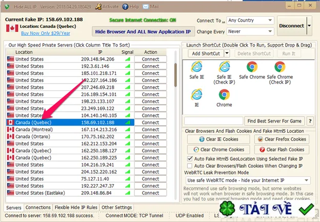Open WebRTC Leak Prevention Mode dropdown

248,180
